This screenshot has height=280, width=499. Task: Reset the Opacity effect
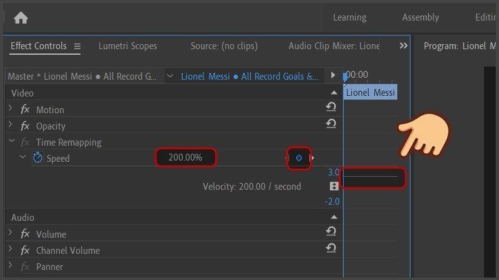coord(331,123)
